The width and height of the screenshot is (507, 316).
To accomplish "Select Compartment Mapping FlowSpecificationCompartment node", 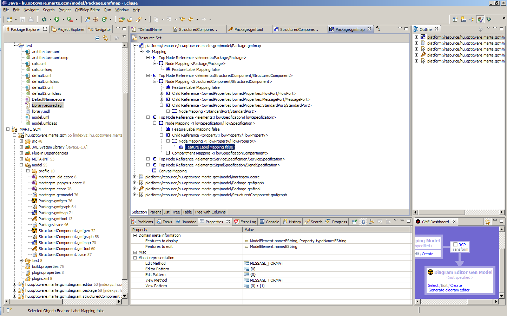I will pos(217,153).
